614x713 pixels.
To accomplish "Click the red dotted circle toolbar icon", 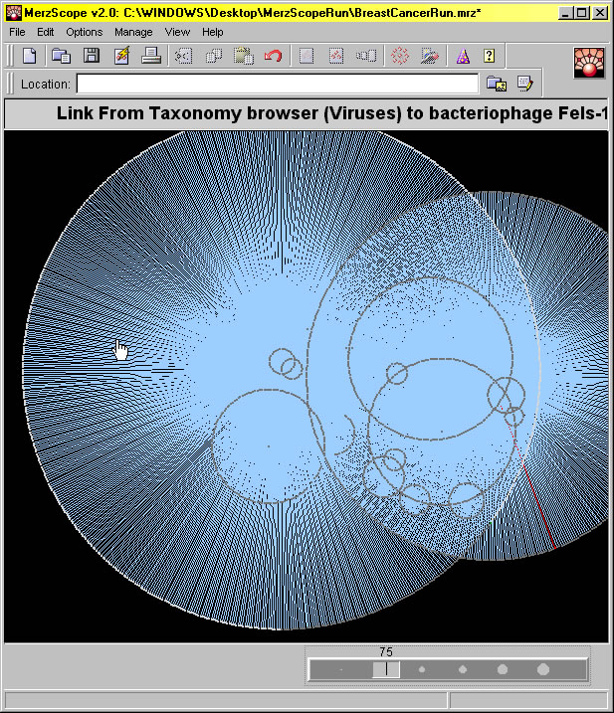I will click(400, 56).
